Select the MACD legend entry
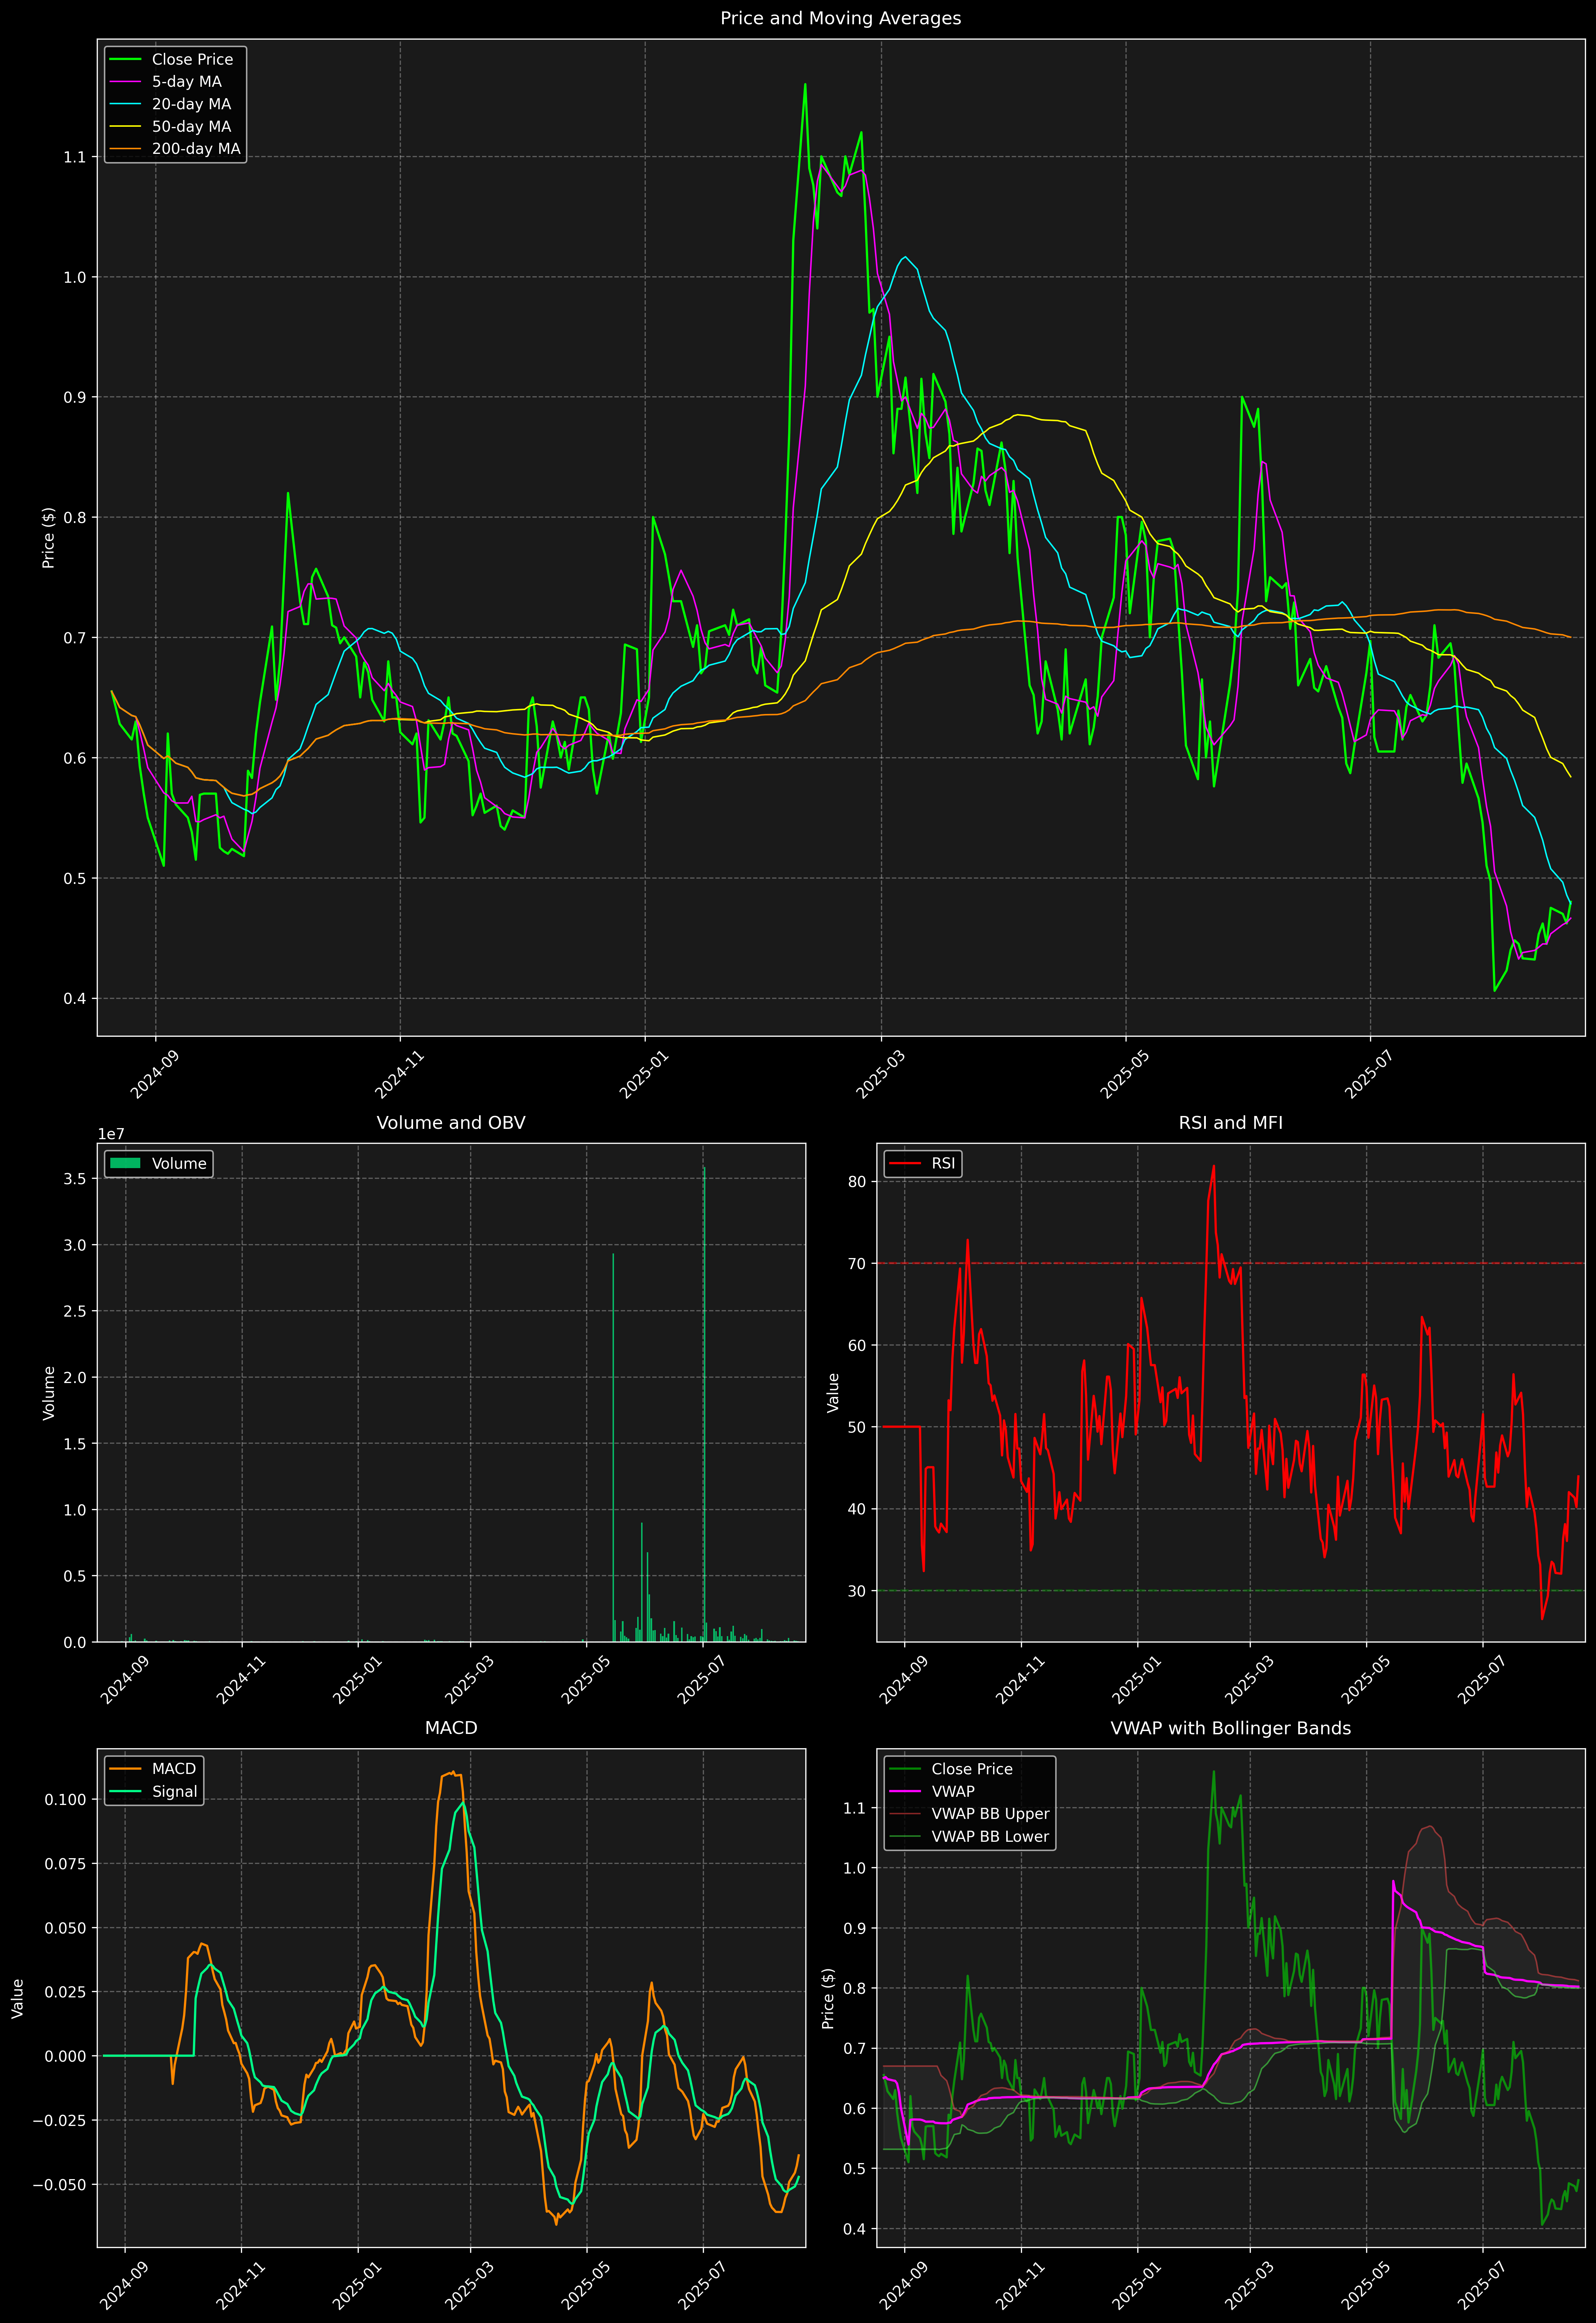 point(173,1769)
